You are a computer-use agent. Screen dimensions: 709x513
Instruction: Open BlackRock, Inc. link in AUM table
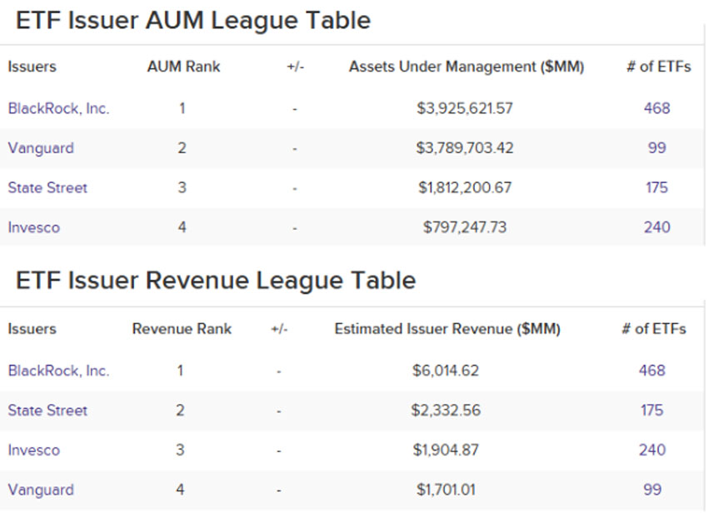[x=58, y=108]
